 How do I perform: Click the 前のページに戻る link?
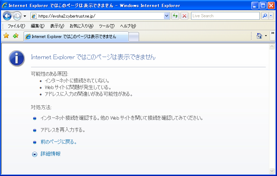point(58,142)
